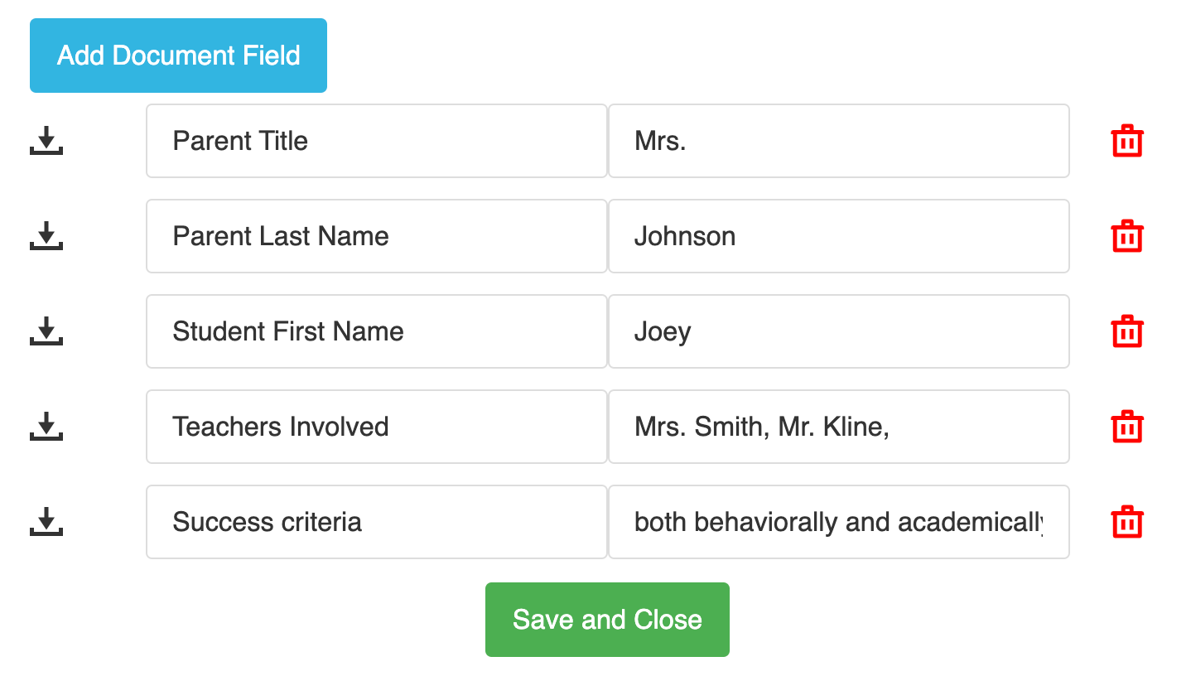1191x676 pixels.
Task: Remove the Teachers Involved field with trash icon
Action: 1127,427
